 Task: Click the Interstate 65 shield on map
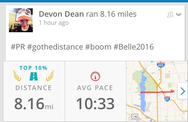click(167, 98)
